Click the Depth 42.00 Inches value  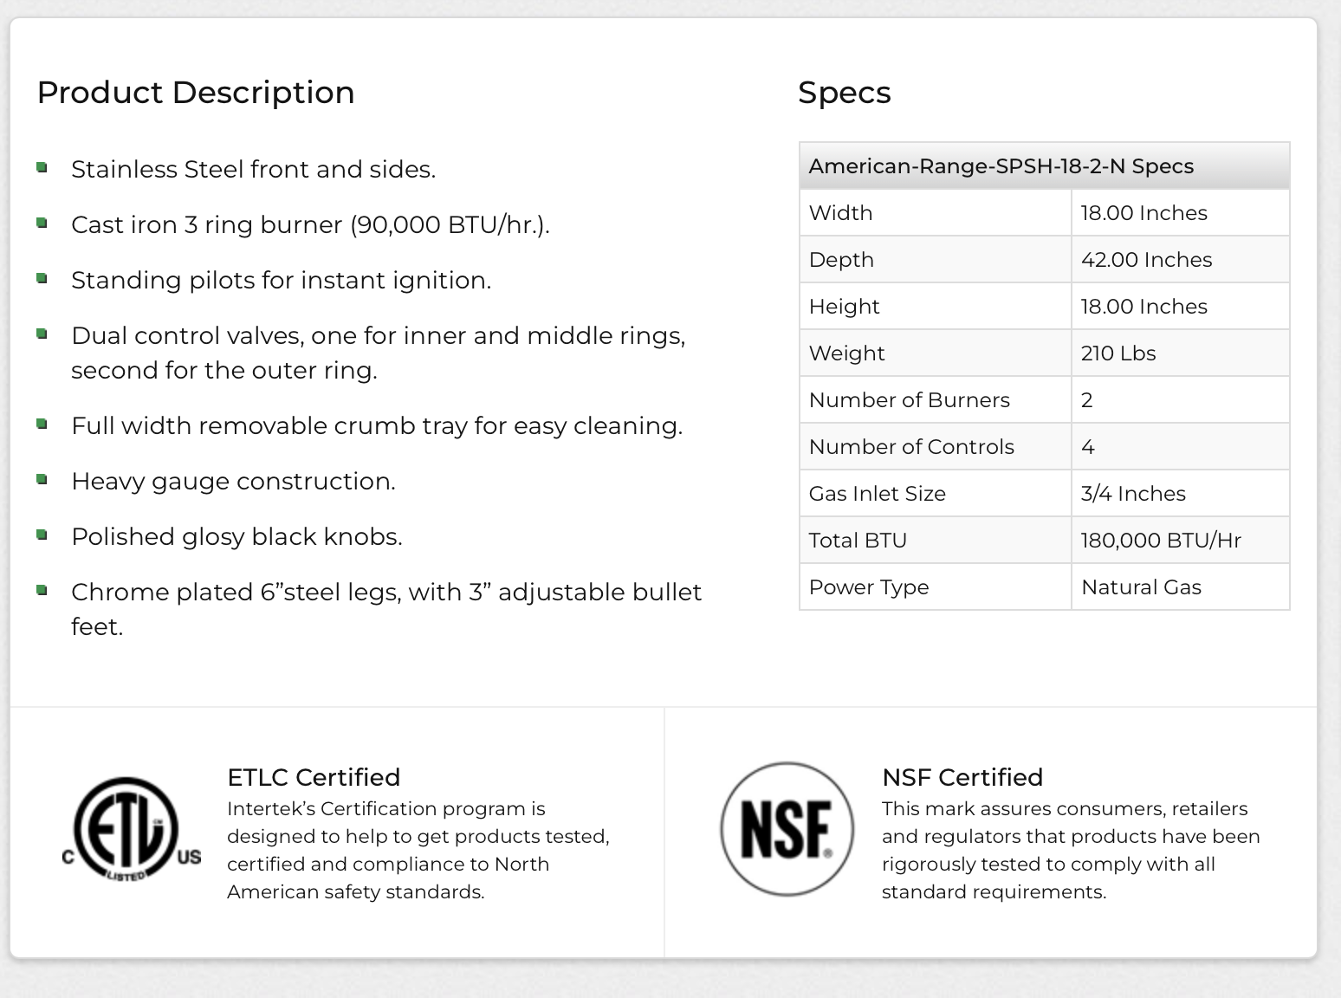pos(1146,260)
